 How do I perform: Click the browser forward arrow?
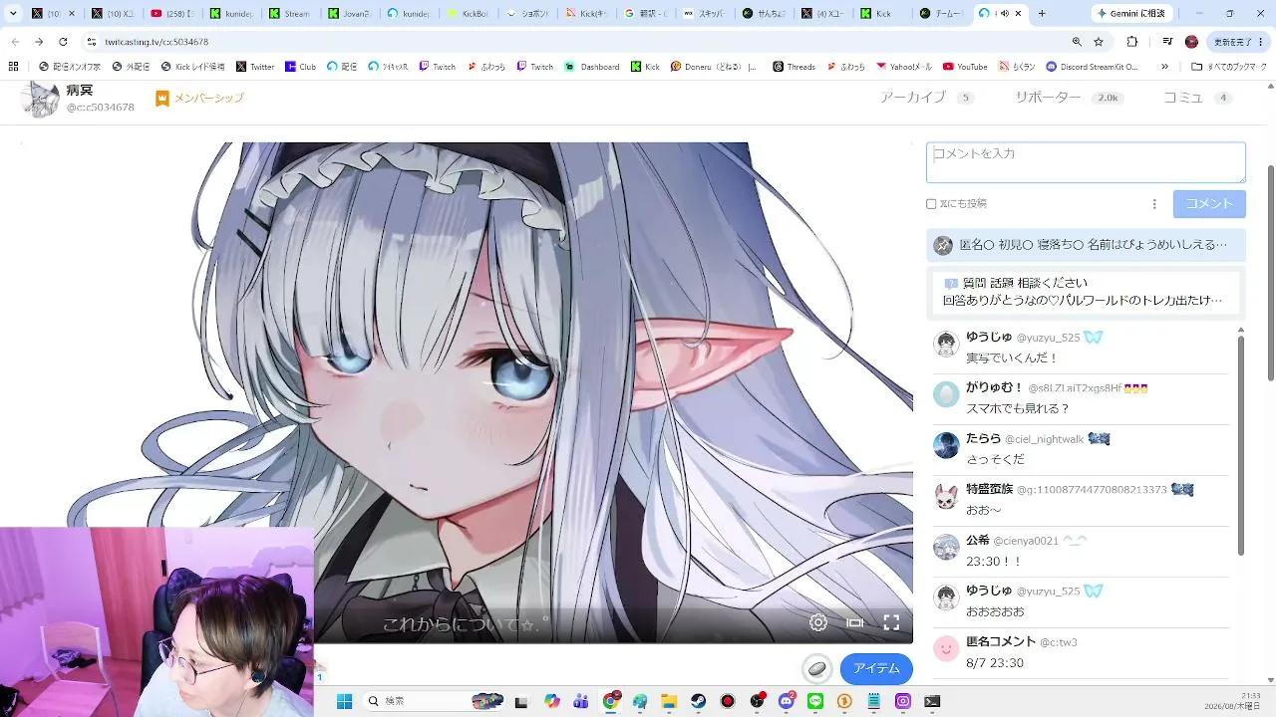39,42
